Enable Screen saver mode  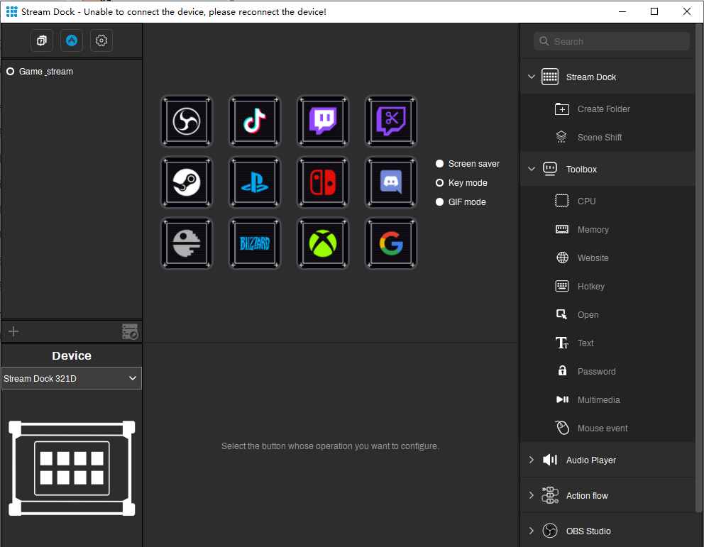(x=439, y=164)
